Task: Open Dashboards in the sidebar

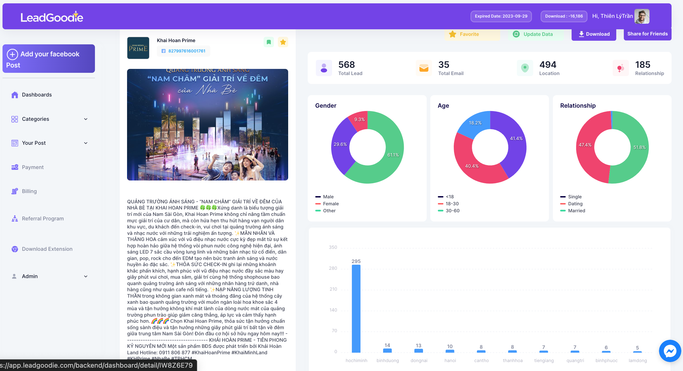Action: tap(37, 95)
